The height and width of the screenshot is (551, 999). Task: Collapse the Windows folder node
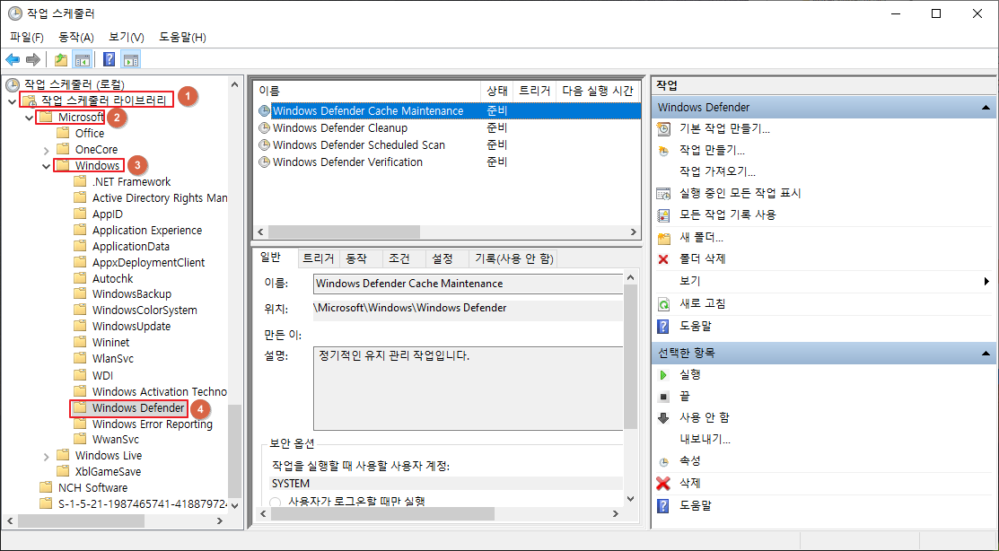tap(46, 165)
